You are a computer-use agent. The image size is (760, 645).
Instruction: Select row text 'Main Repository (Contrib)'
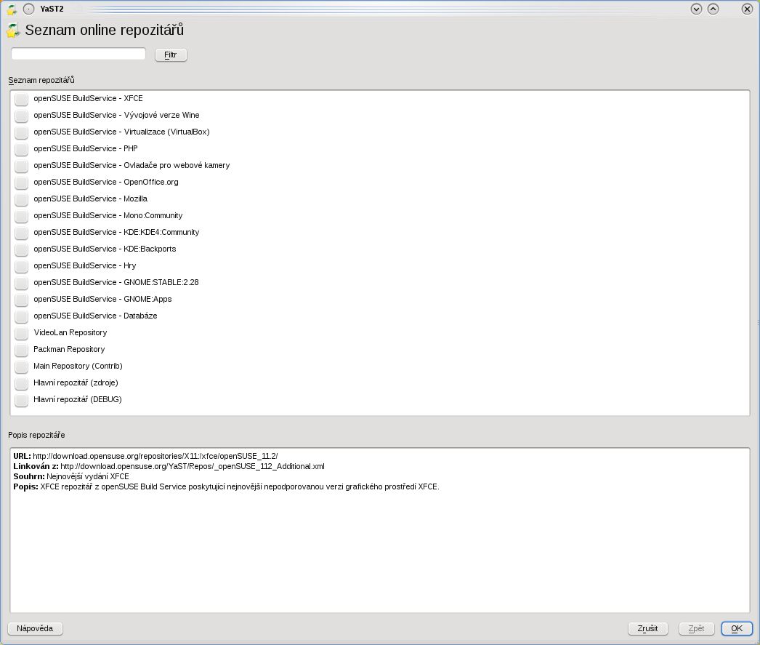(x=78, y=366)
